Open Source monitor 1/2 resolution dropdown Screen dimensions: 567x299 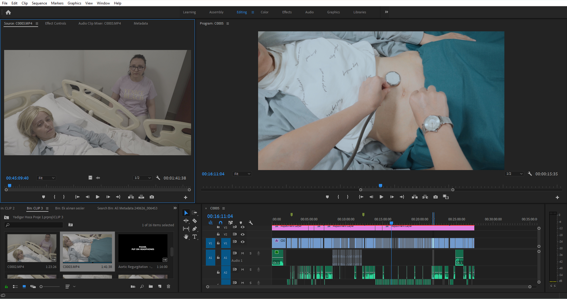(x=142, y=178)
